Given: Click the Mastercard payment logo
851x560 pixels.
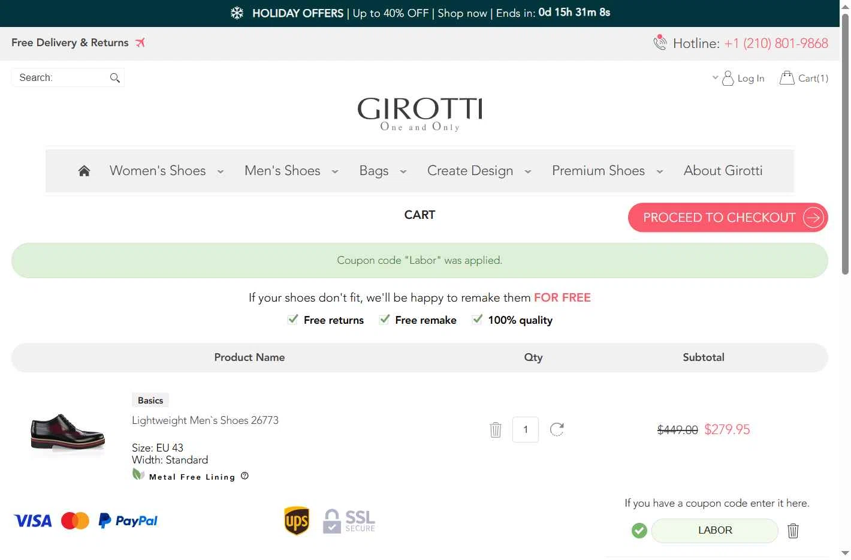Looking at the screenshot, I should (x=75, y=520).
